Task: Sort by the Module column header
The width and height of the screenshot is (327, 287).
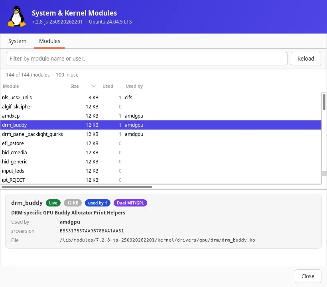Action: coord(11,86)
